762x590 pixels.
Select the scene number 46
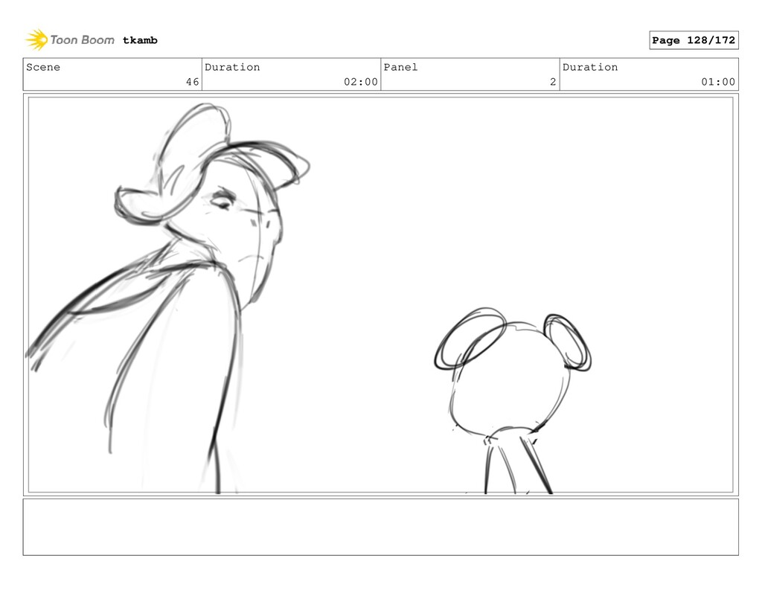[193, 82]
